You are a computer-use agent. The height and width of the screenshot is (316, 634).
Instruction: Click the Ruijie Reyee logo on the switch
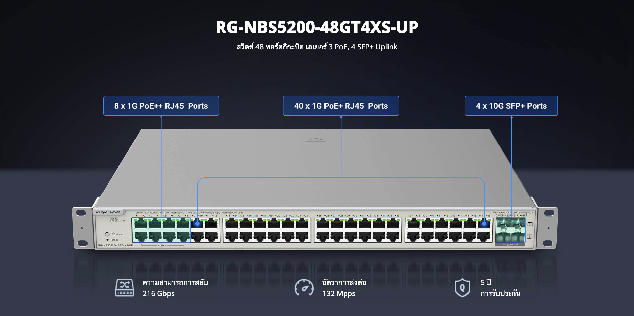(x=108, y=212)
